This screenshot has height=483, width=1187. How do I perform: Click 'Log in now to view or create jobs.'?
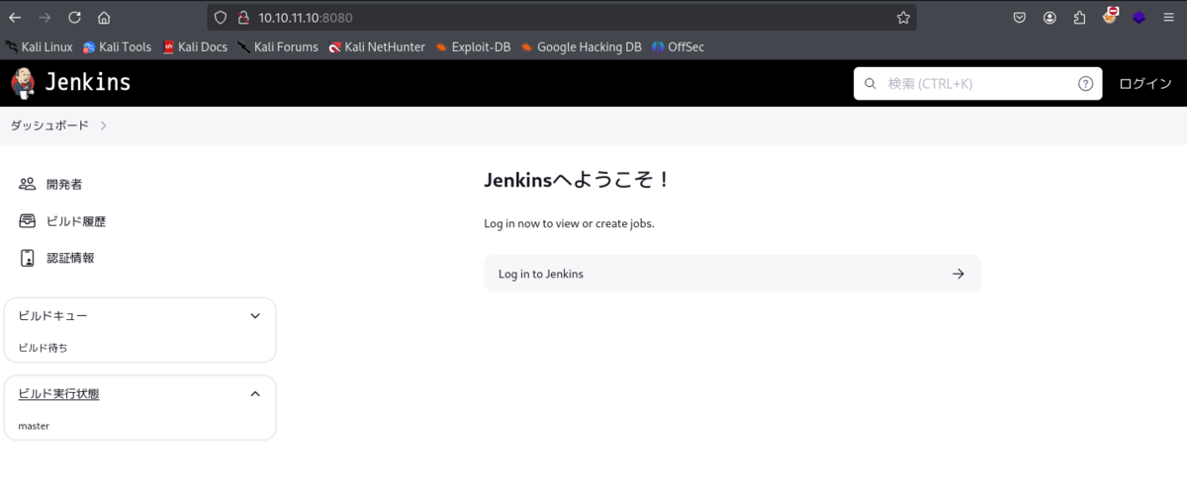pyautogui.click(x=569, y=224)
